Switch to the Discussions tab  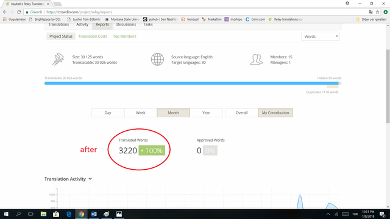tap(126, 25)
